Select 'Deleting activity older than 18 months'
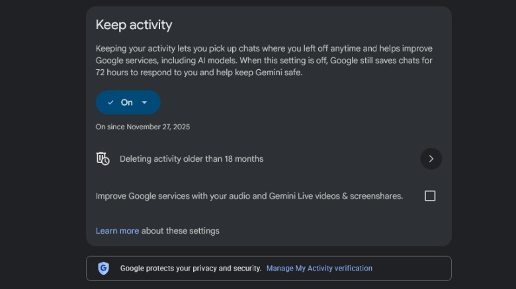This screenshot has width=516, height=289. (x=191, y=159)
